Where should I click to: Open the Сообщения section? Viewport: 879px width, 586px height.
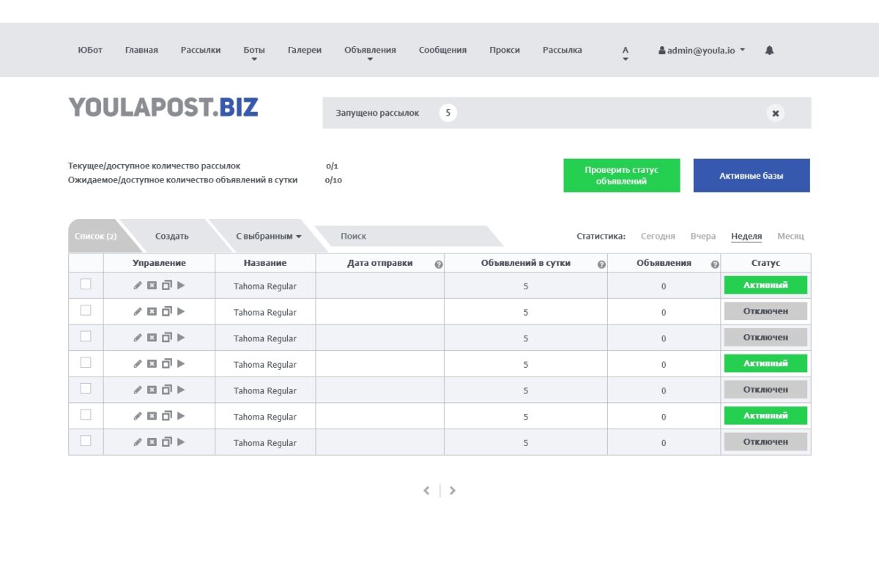(442, 50)
